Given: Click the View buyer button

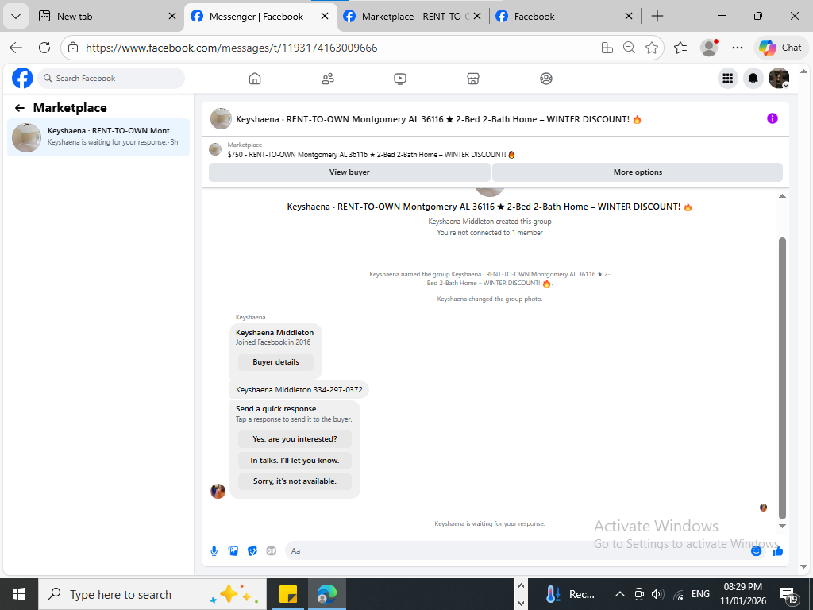Looking at the screenshot, I should [349, 172].
